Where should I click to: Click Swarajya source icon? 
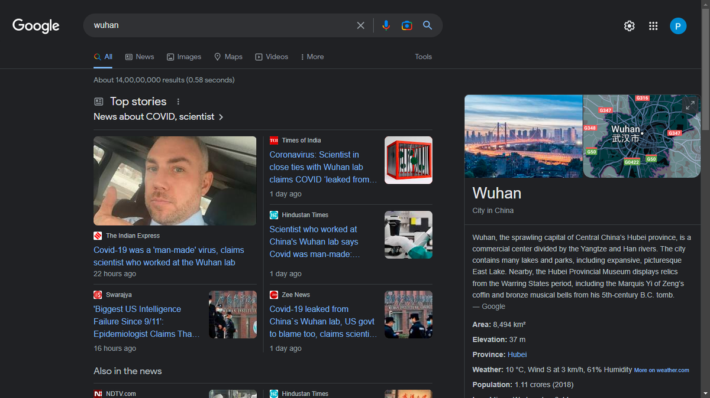coord(98,295)
